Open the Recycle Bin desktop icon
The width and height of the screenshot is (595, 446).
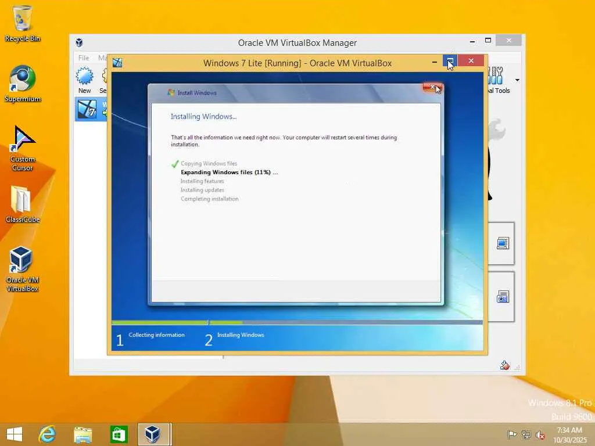[x=23, y=23]
